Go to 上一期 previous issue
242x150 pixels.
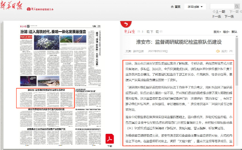coord(219,12)
